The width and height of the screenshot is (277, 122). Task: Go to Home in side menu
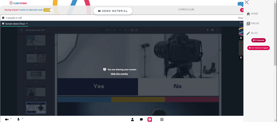[x=252, y=14]
